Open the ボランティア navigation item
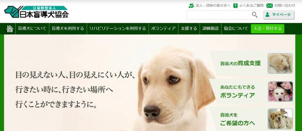This screenshot has width=302, height=131. (x=163, y=28)
